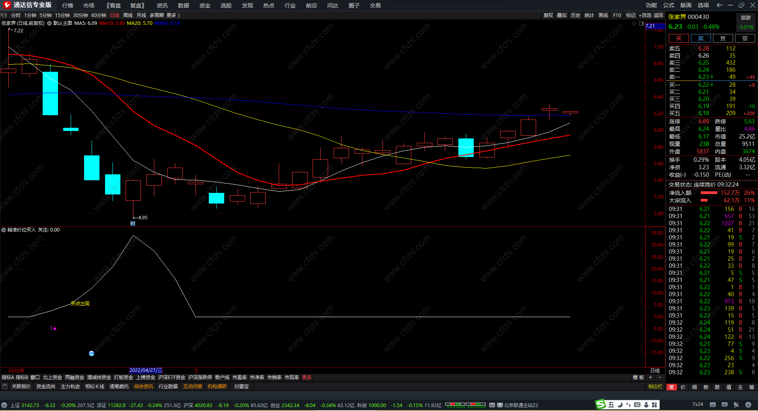The image size is (758, 411).
Task: Click the satellite dish connection icon
Action: (x=736, y=405)
